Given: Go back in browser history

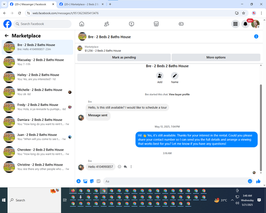Looking at the screenshot, I should 5,13.
